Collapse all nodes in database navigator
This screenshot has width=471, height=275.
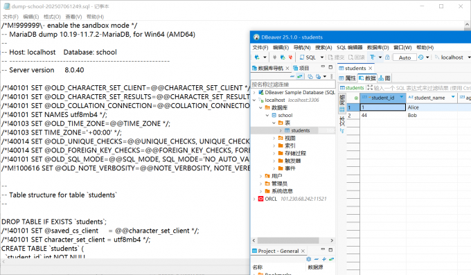pyautogui.click(x=292, y=77)
